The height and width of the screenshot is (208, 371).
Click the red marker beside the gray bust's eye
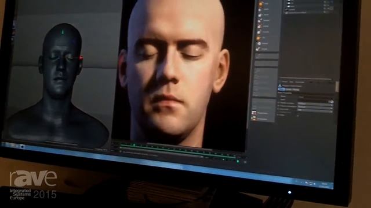(x=81, y=58)
